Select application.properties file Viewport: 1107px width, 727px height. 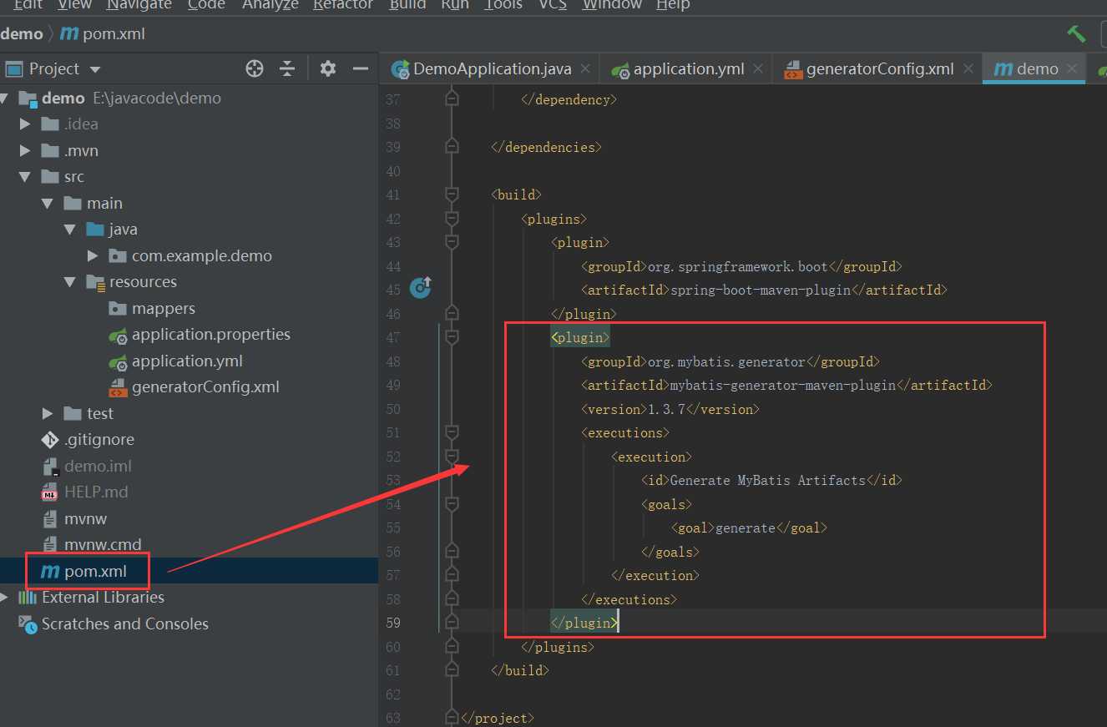[210, 335]
